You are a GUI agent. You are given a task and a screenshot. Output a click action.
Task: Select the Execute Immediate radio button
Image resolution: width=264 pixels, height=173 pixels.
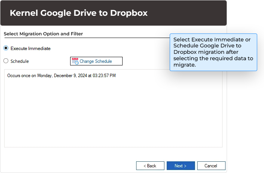(6, 48)
